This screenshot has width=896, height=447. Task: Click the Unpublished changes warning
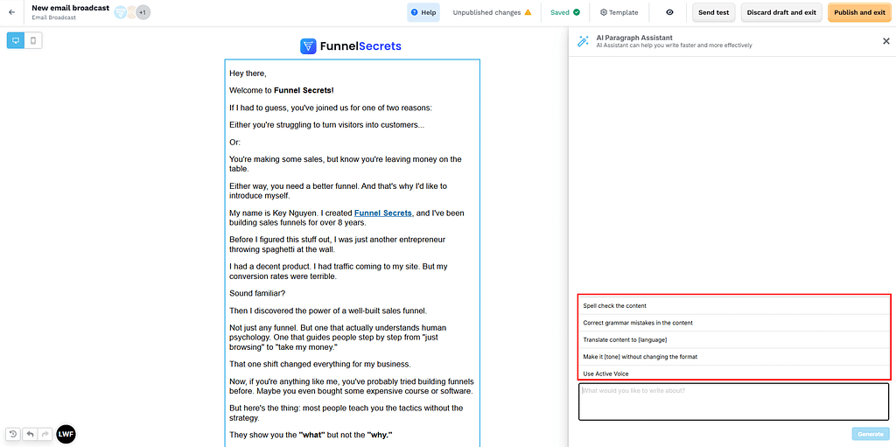coord(492,12)
